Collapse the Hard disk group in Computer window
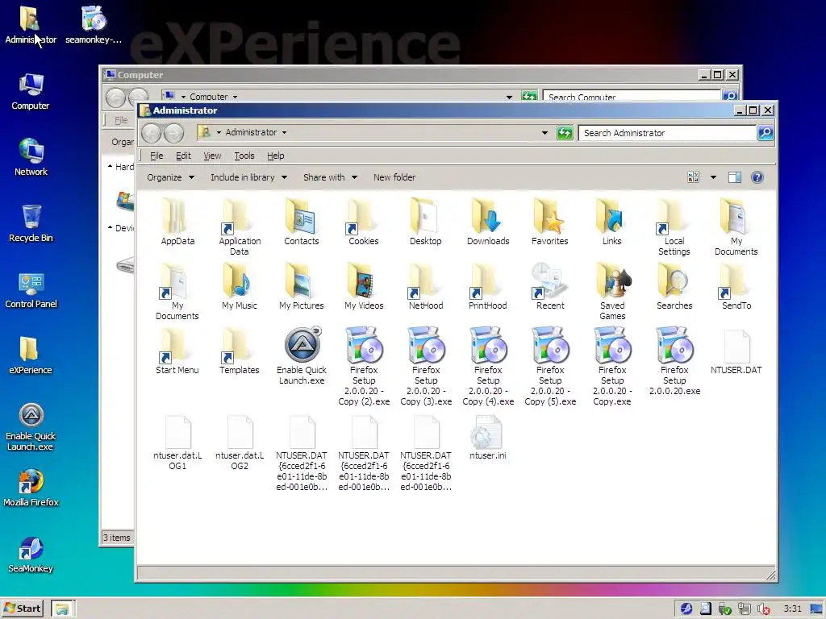Image resolution: width=826 pixels, height=619 pixels. click(x=110, y=166)
